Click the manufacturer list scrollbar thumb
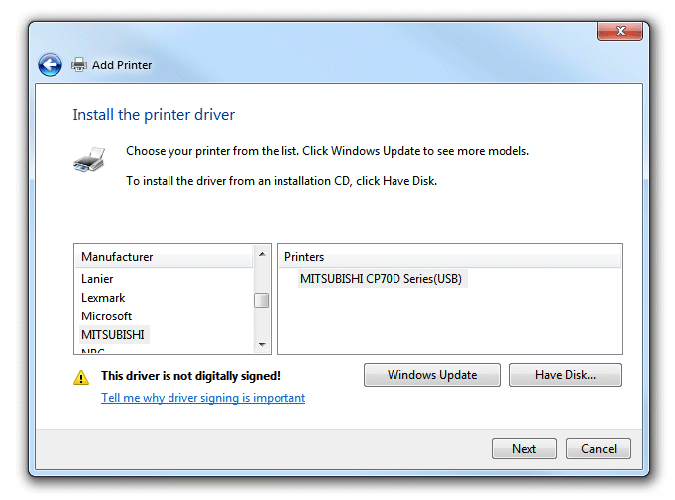675x500 pixels. 262,300
